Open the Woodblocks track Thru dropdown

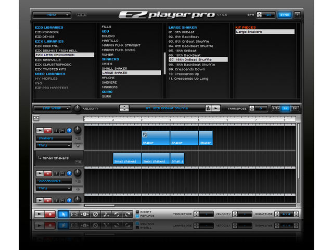(x=54, y=189)
